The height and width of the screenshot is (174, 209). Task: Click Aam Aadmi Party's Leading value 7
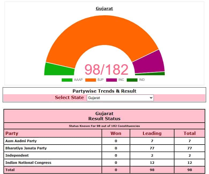click(x=152, y=141)
